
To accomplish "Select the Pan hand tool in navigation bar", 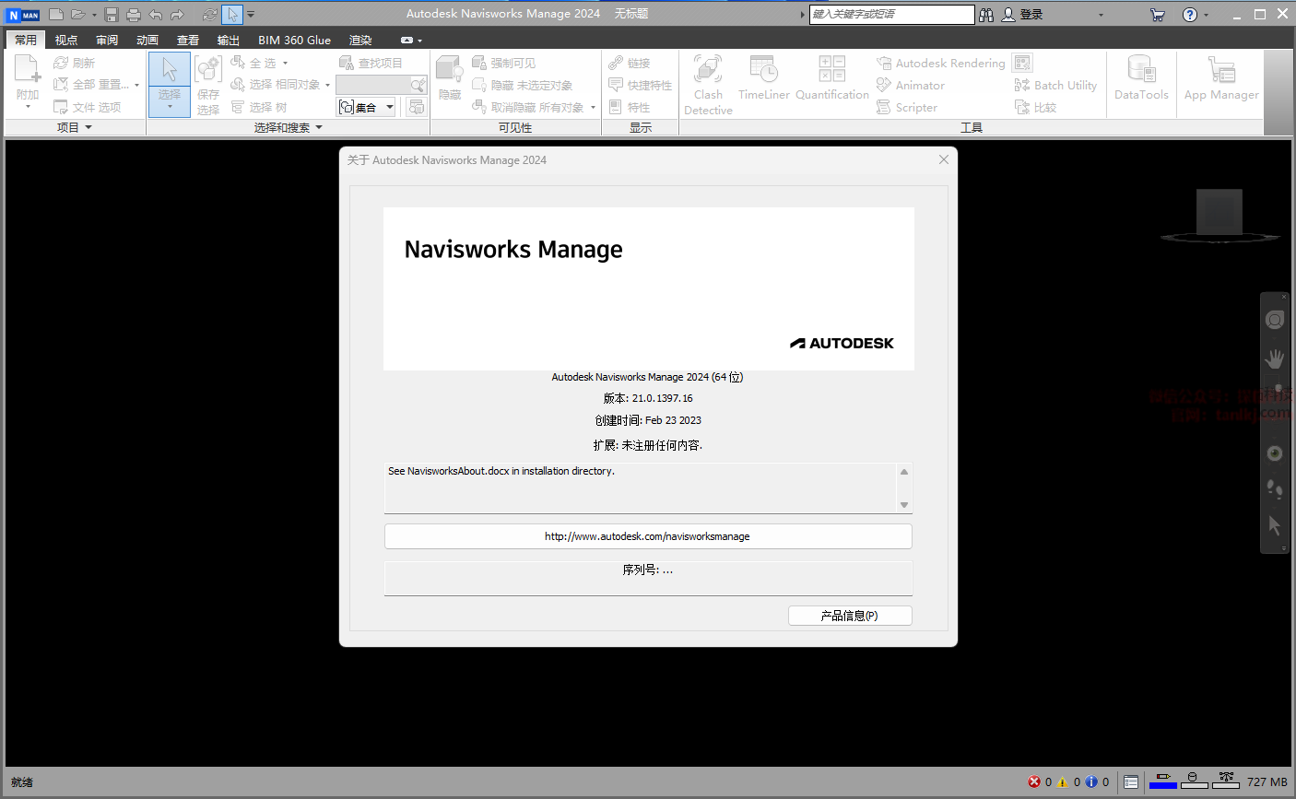I will point(1275,358).
